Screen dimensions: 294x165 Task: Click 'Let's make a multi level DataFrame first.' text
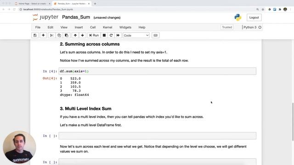point(91,125)
